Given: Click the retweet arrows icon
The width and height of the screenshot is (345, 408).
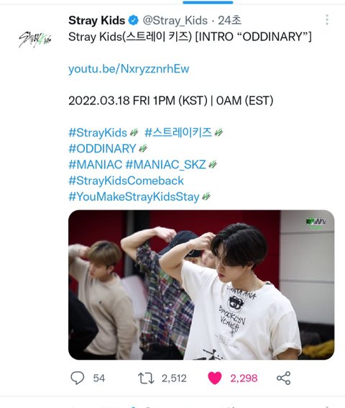Looking at the screenshot, I should click(x=146, y=378).
